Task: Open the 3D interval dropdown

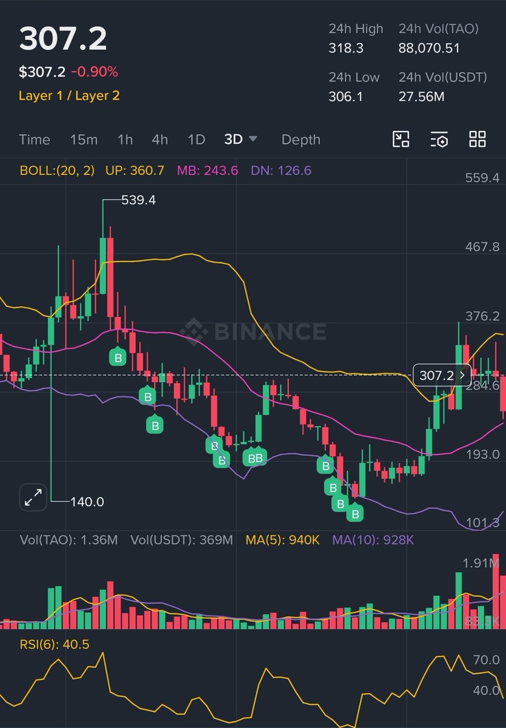Action: pos(241,140)
